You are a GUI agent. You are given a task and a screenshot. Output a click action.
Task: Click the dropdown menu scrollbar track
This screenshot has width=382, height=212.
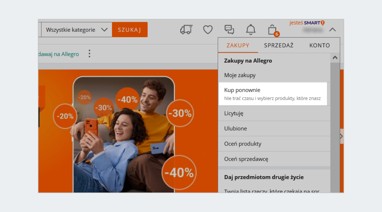335,127
